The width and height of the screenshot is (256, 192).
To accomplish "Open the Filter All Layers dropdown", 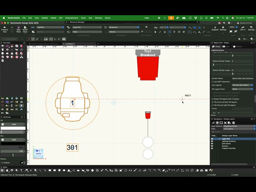I will pos(239,129).
